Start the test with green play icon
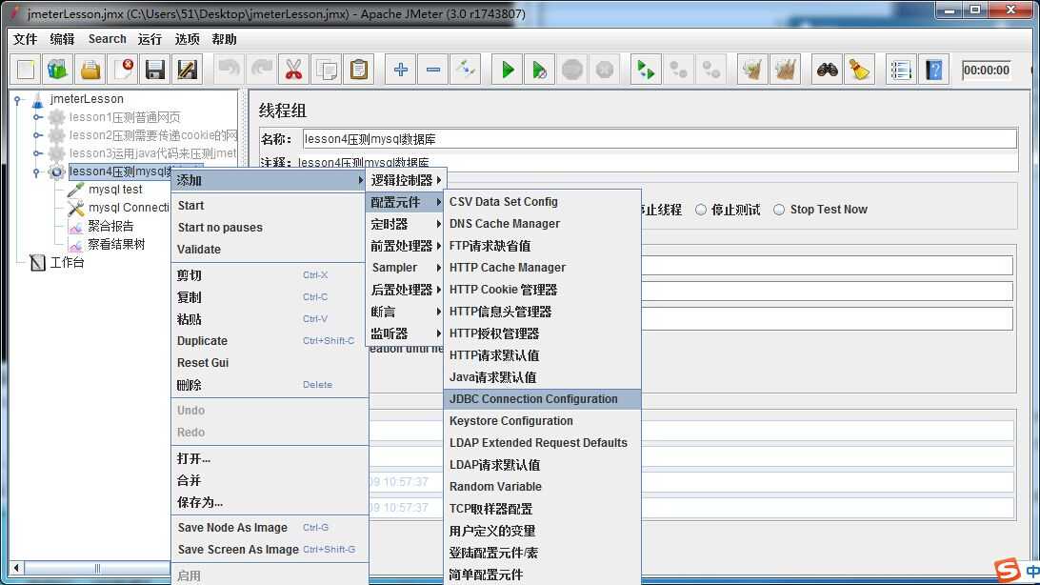The image size is (1040, 585). coord(508,70)
